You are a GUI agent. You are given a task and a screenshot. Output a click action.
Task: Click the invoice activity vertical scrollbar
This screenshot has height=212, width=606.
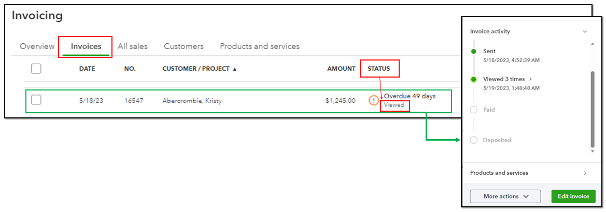[593, 109]
